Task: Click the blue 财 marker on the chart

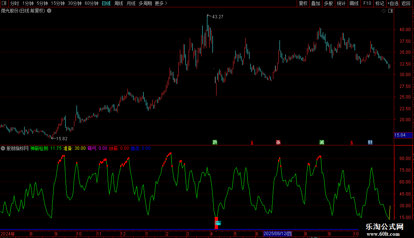Action: pyautogui.click(x=370, y=142)
